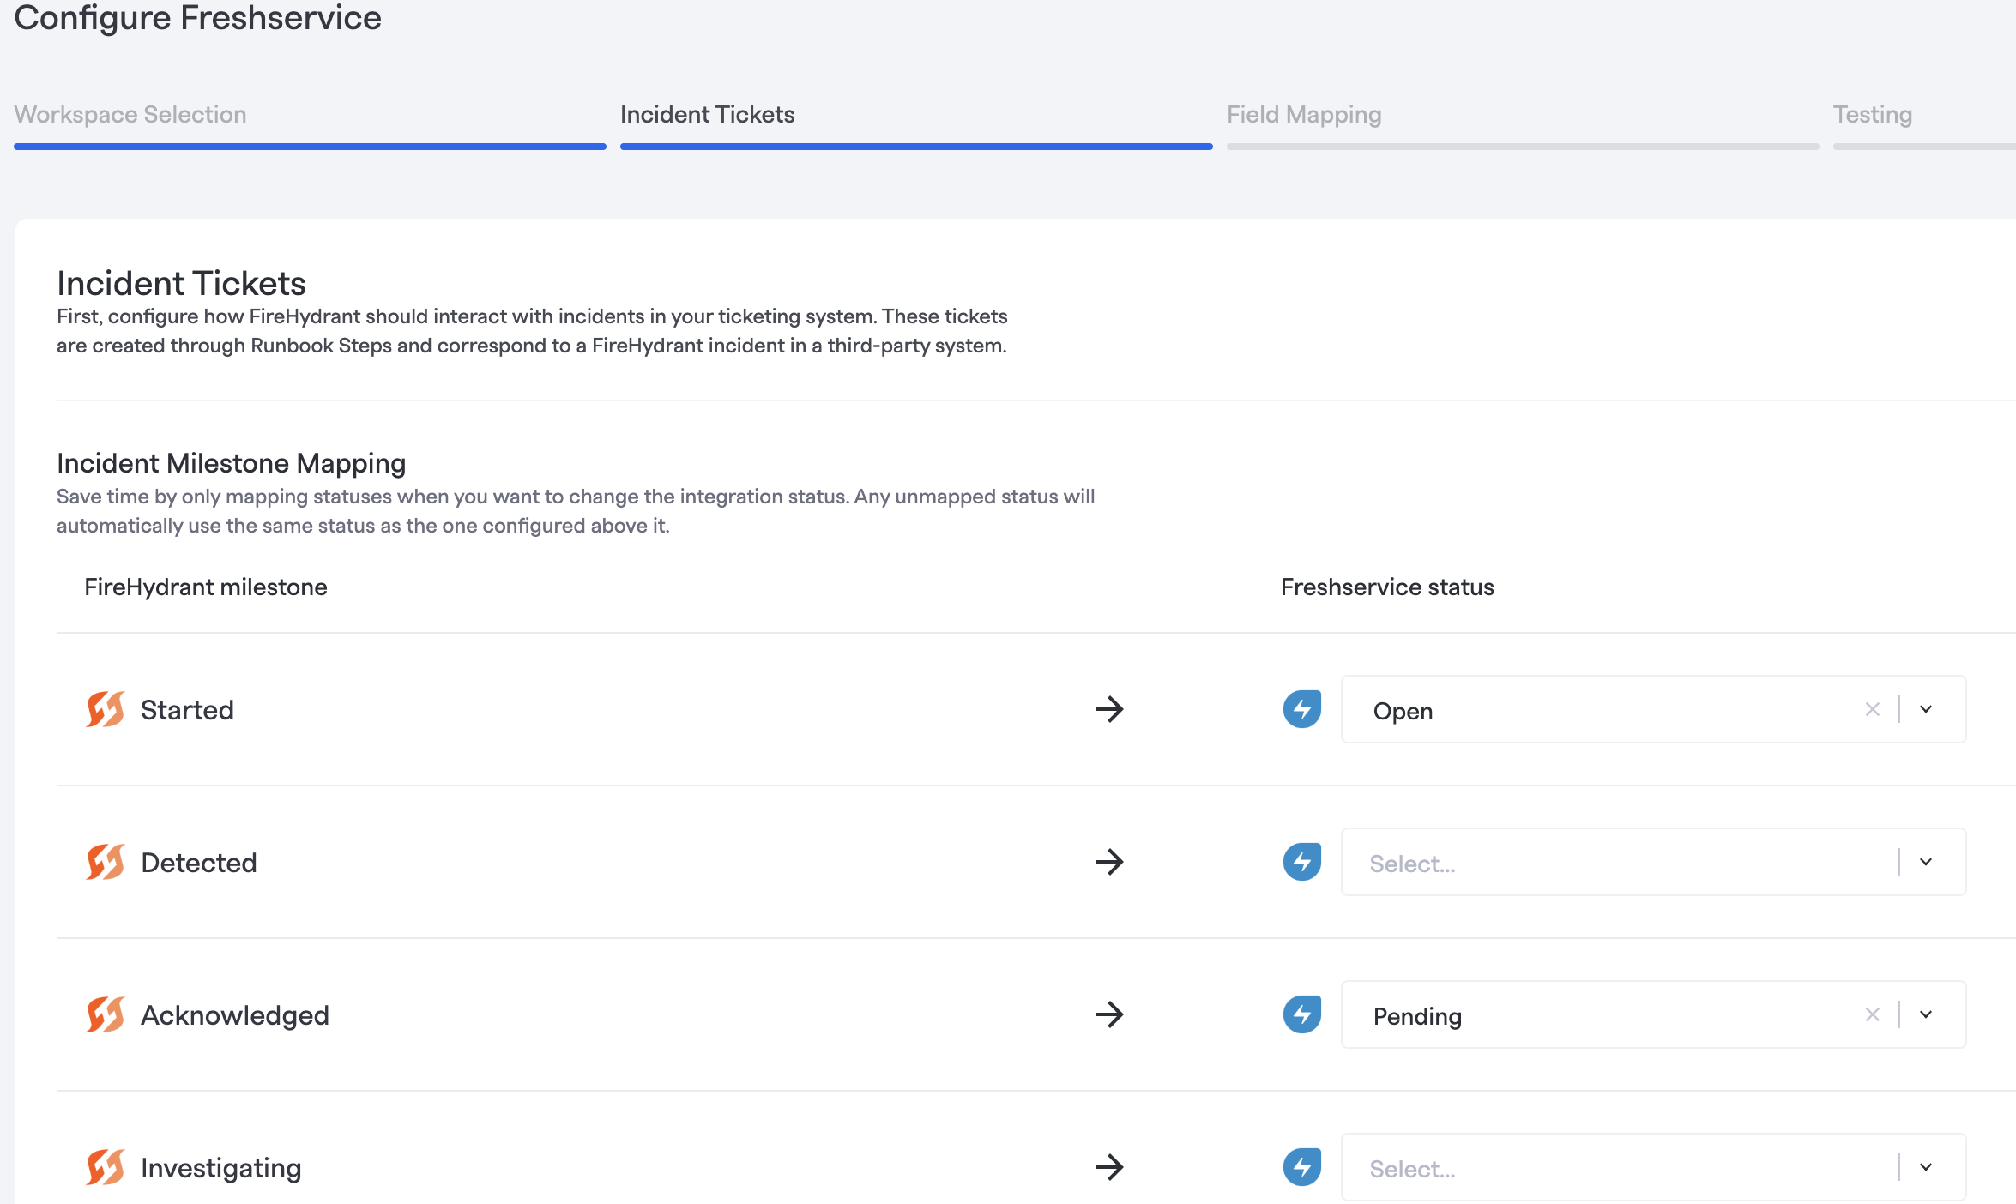Viewport: 2016px width, 1204px height.
Task: Click FireHydrant logo beside Started milestone
Action: (106, 709)
